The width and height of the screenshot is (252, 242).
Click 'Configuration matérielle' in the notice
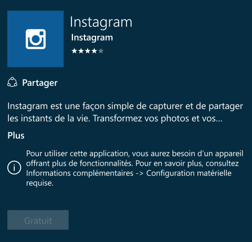pos(189,173)
